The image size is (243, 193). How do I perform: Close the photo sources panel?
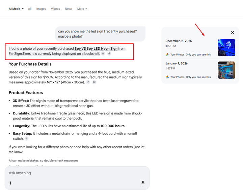[233, 33]
